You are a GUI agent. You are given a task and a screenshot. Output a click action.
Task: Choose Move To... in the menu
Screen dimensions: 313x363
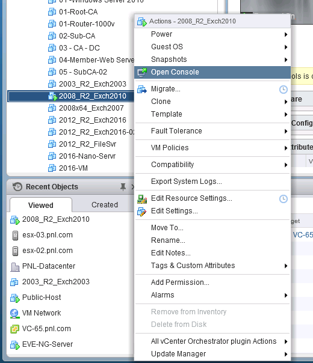click(x=212, y=228)
